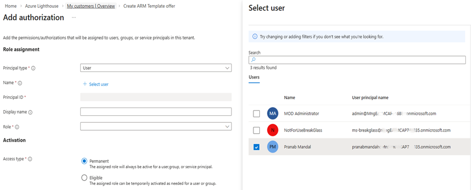
Task: Click the info icon next to Display name
Action: click(x=31, y=112)
